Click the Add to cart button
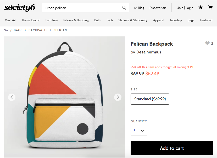 (171, 148)
